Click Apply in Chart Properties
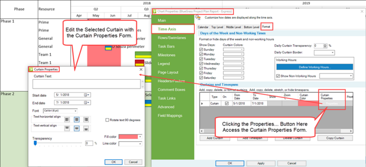Screen dimensions: 366x167 point(261,163)
